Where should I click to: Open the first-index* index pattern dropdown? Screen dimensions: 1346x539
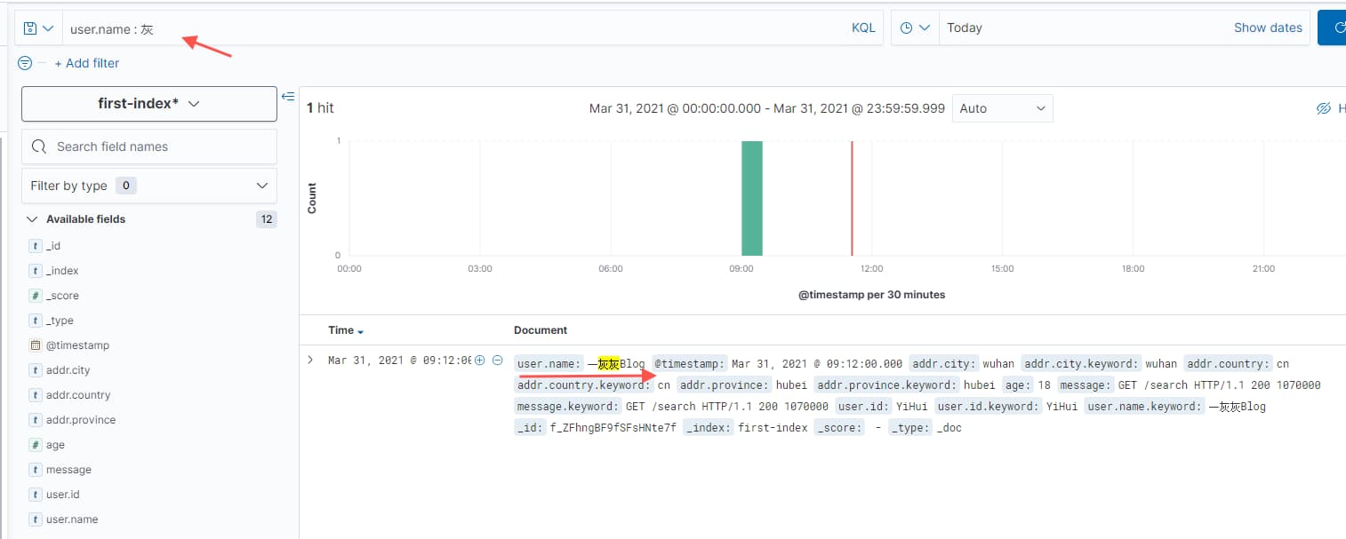coord(149,104)
